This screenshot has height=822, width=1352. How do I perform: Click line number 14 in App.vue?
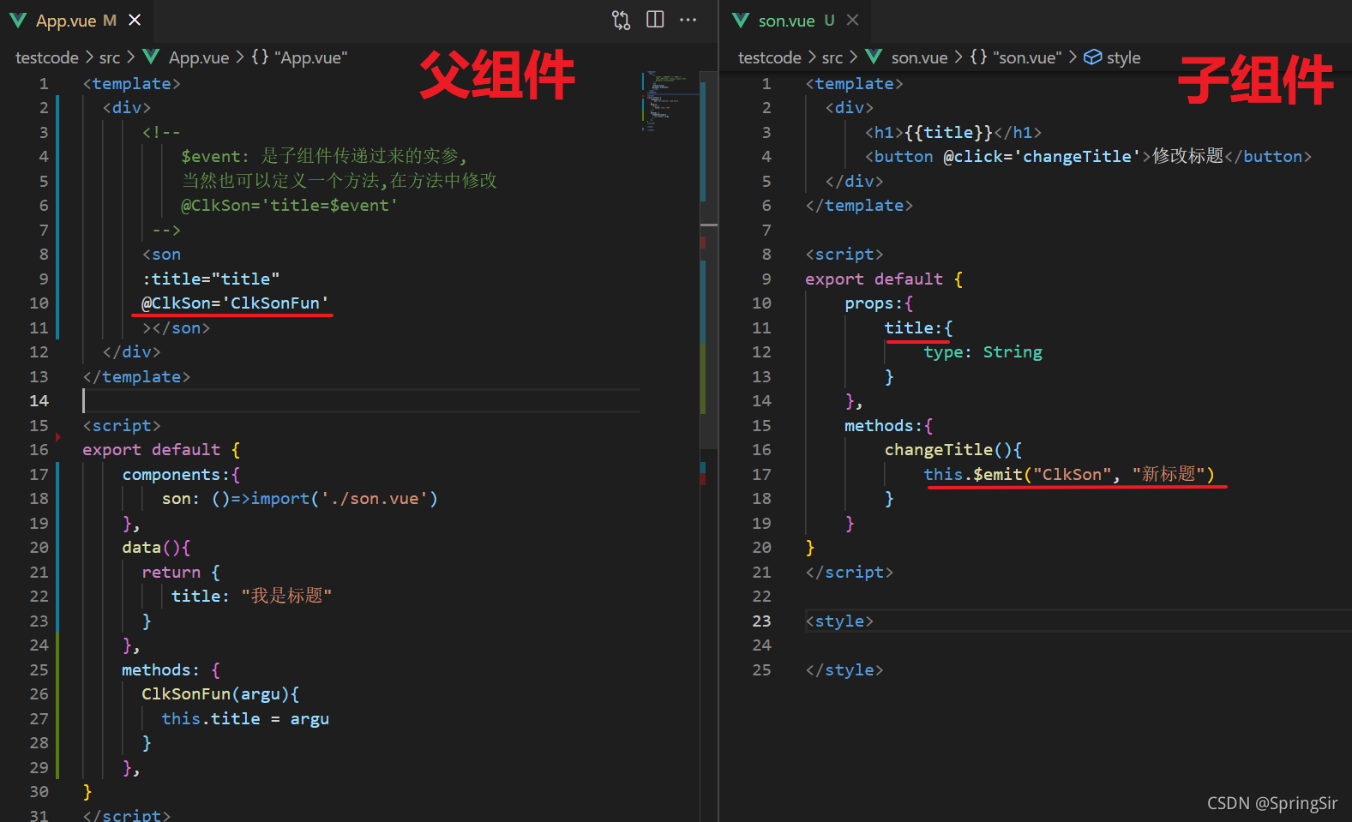point(39,400)
